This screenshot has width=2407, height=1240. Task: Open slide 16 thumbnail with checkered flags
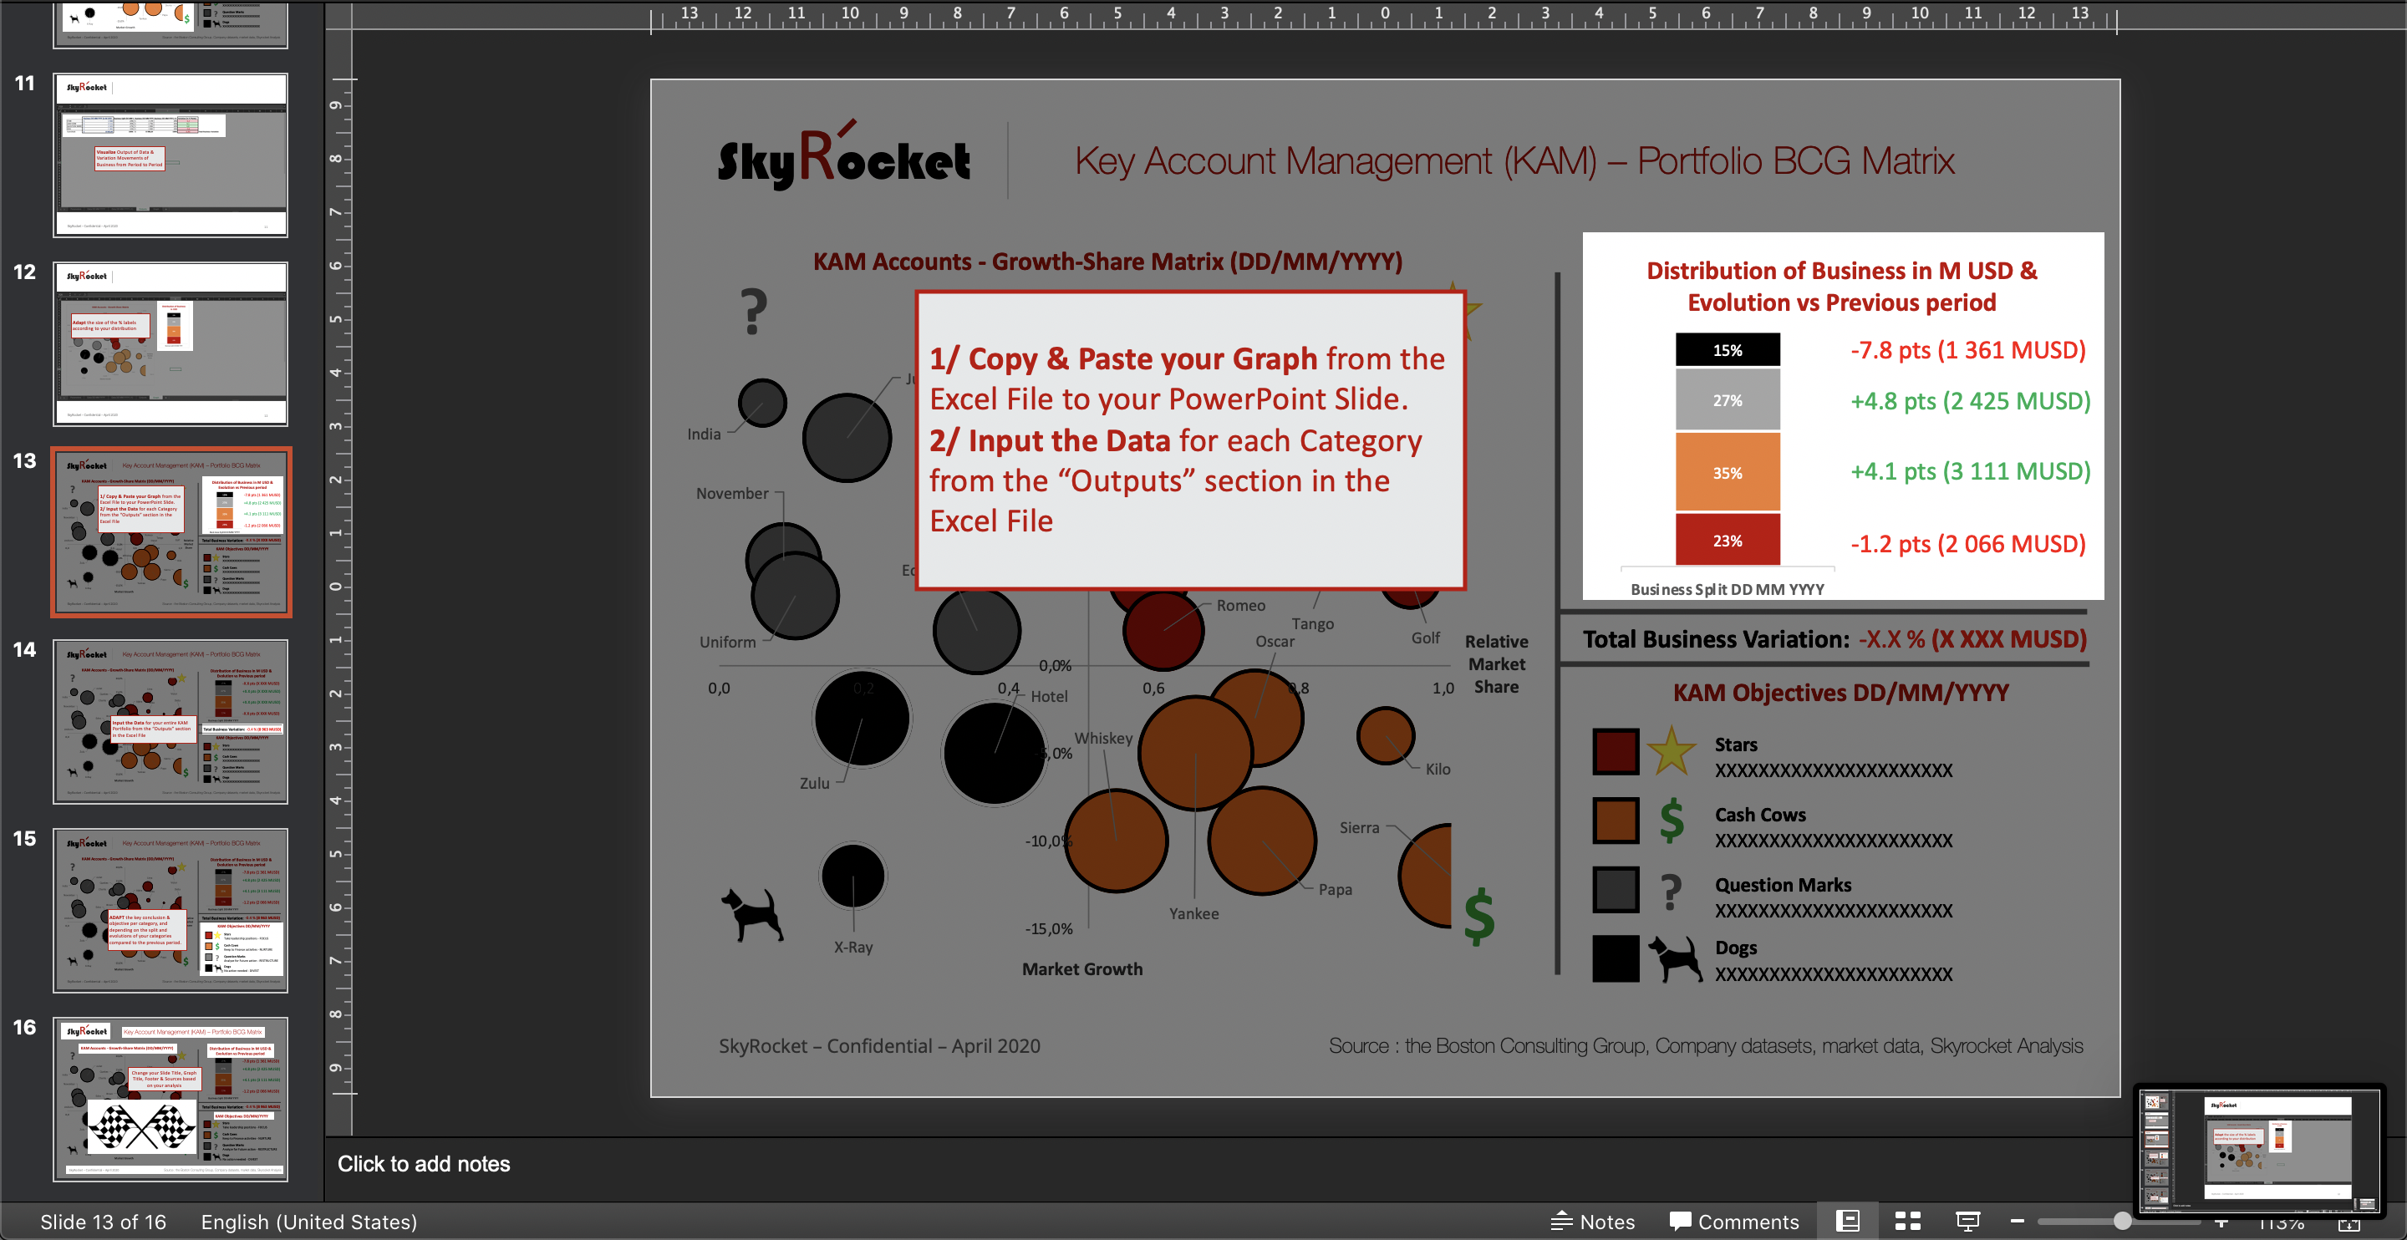[x=170, y=1099]
